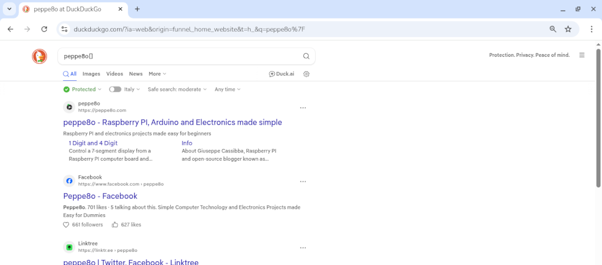Open the Duck.ai chat
602x265 pixels.
click(281, 74)
